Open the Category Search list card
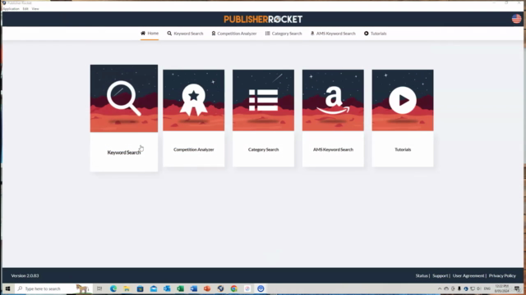Viewport: 526px width, 295px height. pyautogui.click(x=263, y=118)
